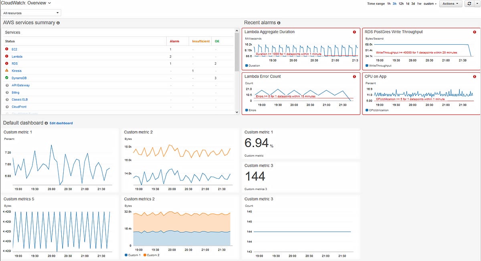Click the Status column header
Image resolution: width=481 pixels, height=261 pixels.
pyautogui.click(x=10, y=41)
